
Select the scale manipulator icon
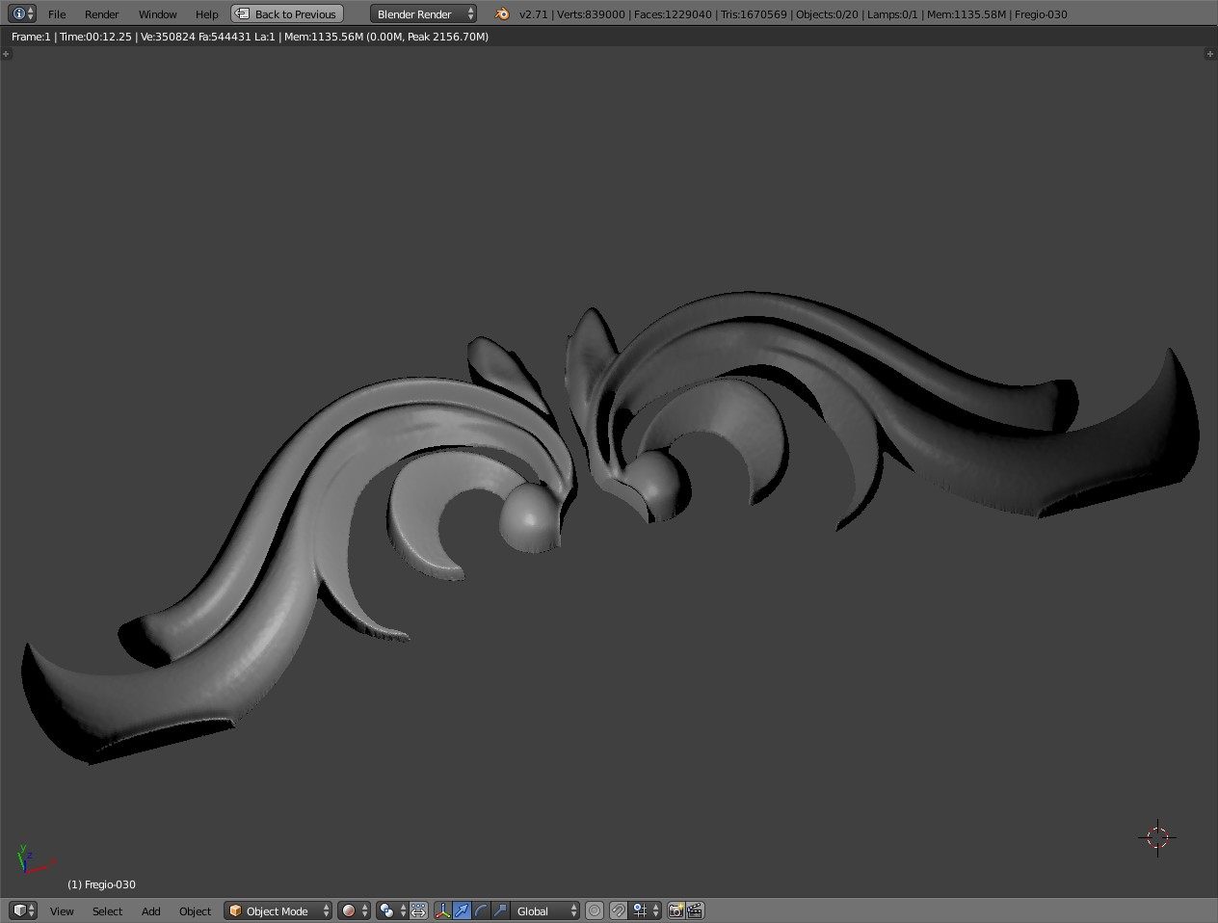500,910
